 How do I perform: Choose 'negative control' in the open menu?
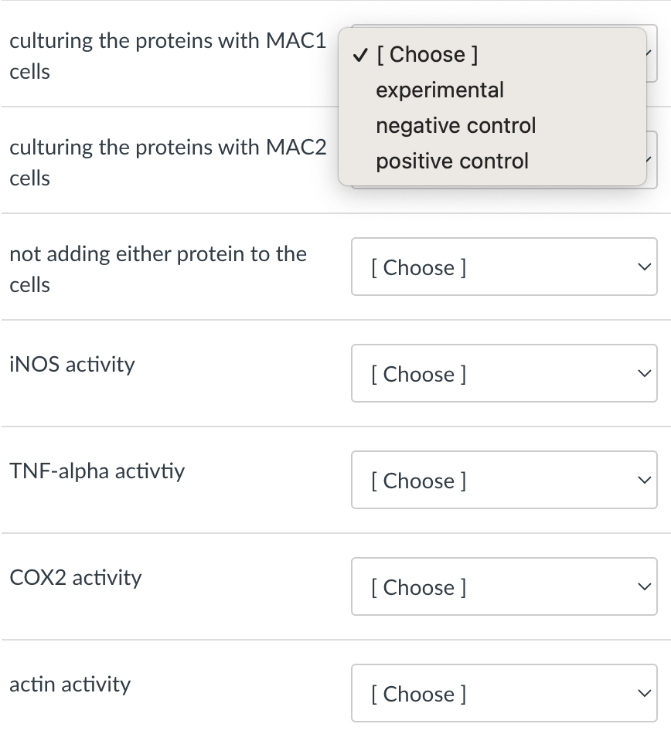click(x=455, y=125)
